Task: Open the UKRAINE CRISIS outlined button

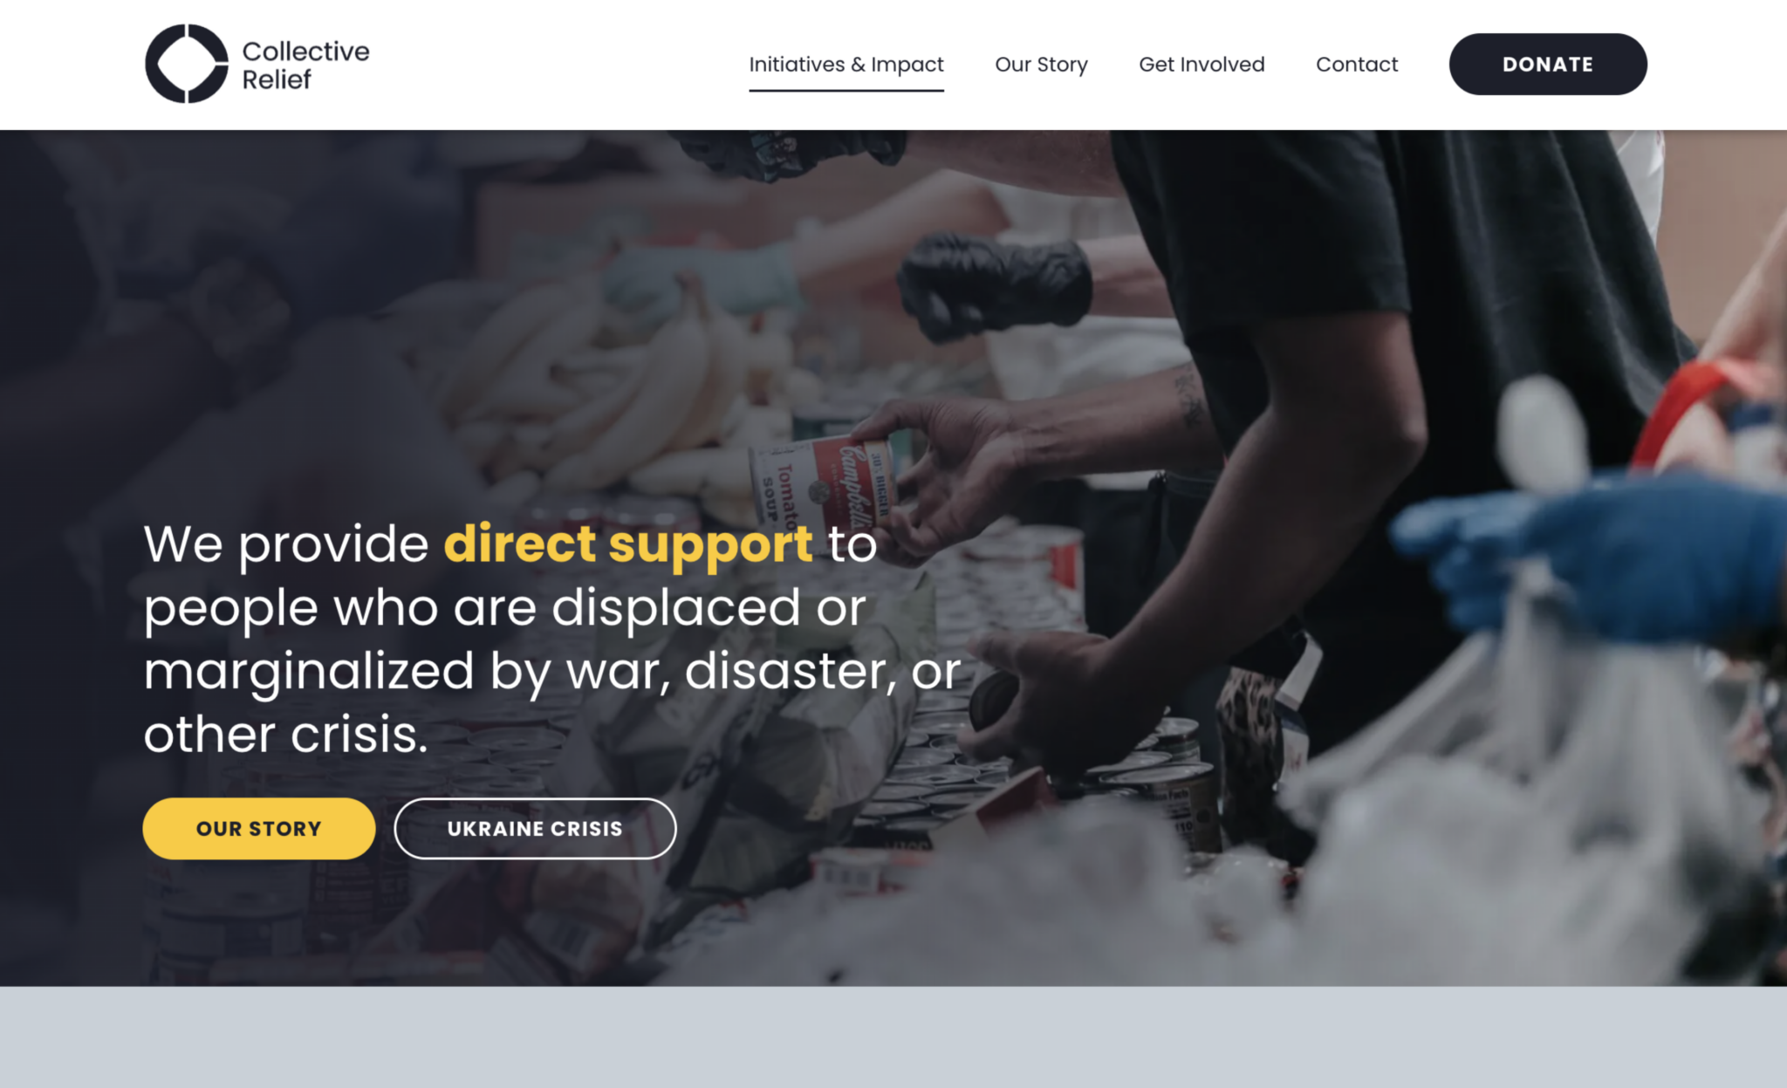Action: click(535, 828)
